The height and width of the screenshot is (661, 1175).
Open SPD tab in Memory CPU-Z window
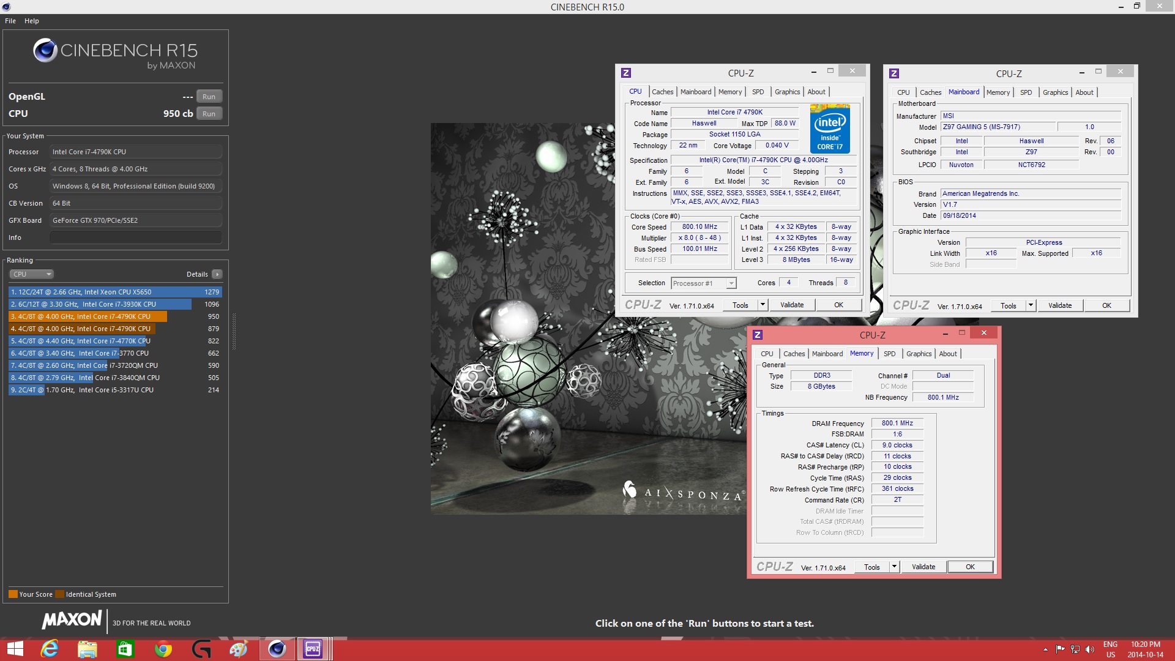pos(889,354)
